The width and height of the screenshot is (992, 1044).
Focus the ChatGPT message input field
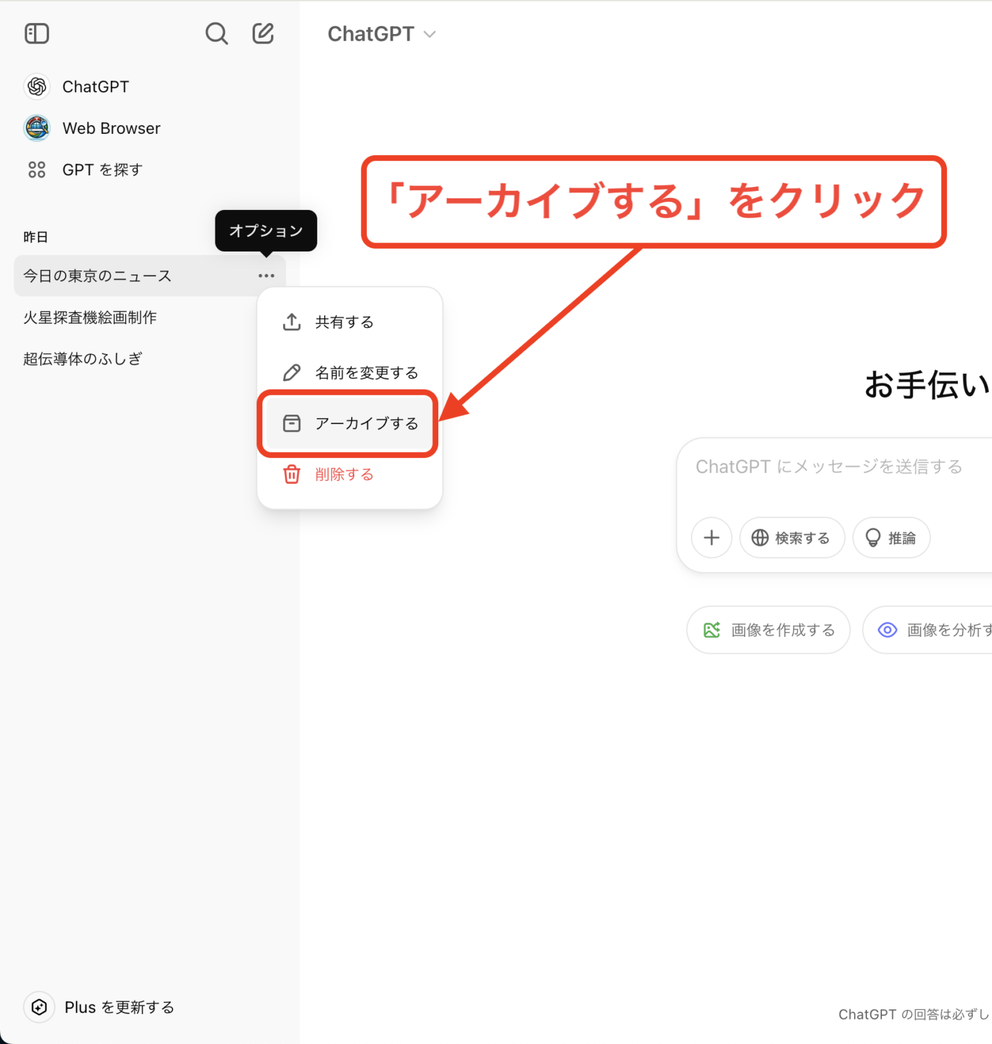[829, 467]
